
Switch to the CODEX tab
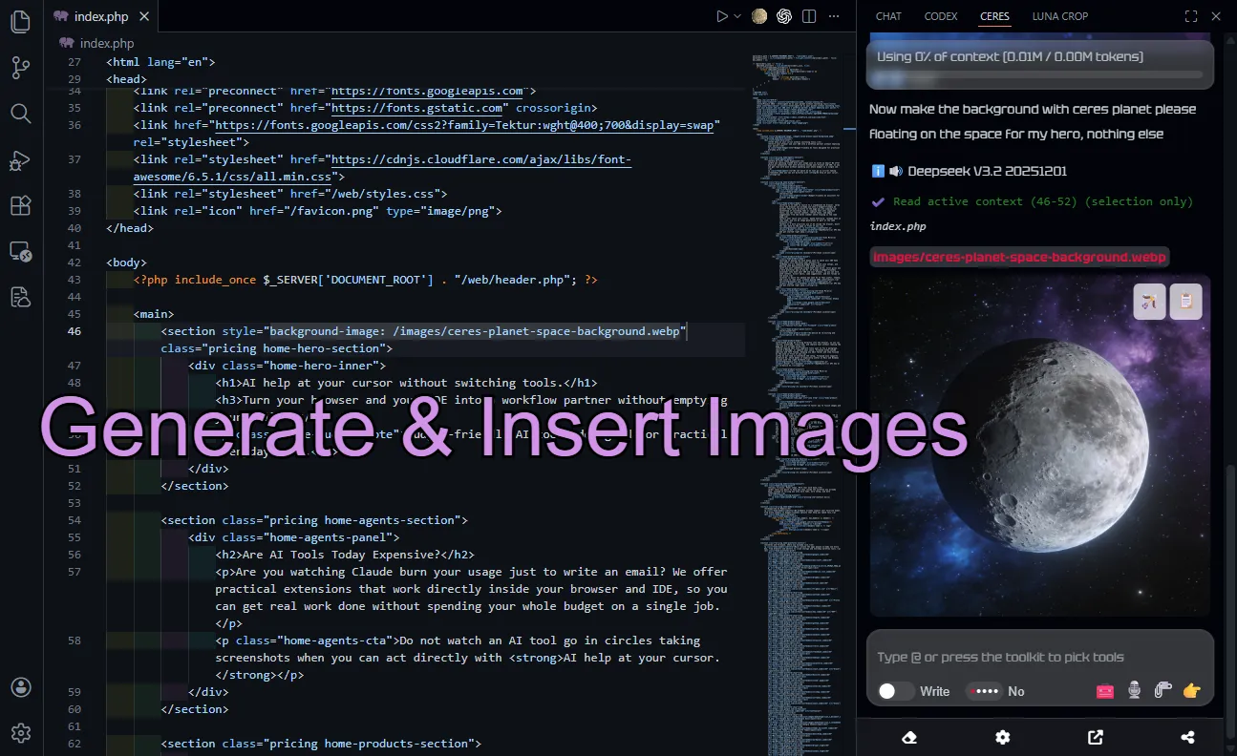(x=941, y=16)
